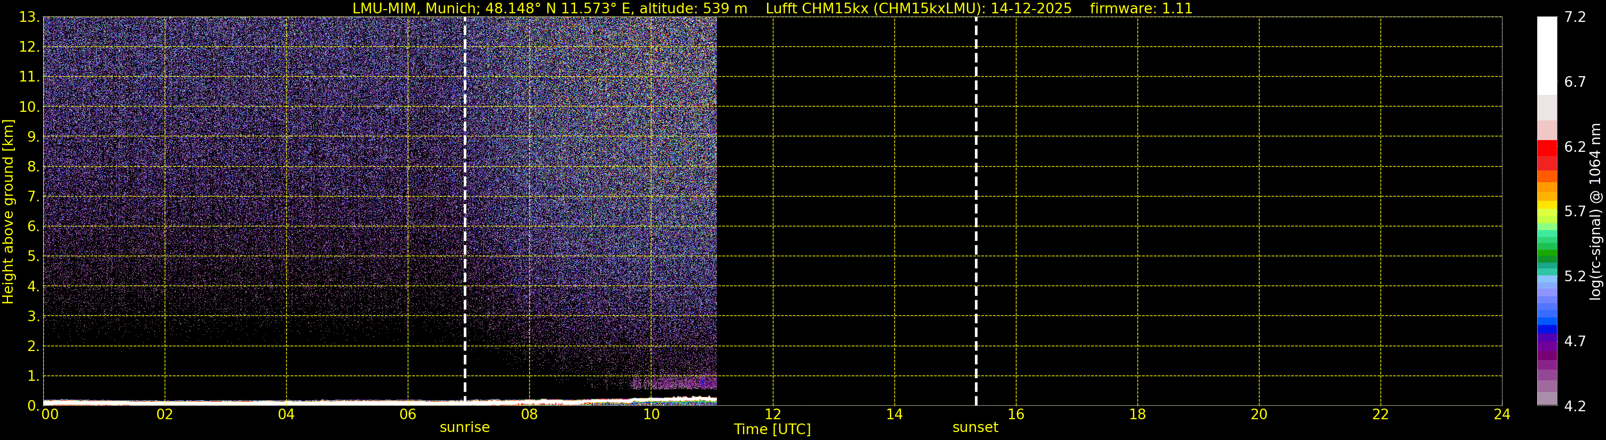Image resolution: width=1606 pixels, height=440 pixels.
Task: Click the dark blue band of the colorbar
Action: 1547,330
